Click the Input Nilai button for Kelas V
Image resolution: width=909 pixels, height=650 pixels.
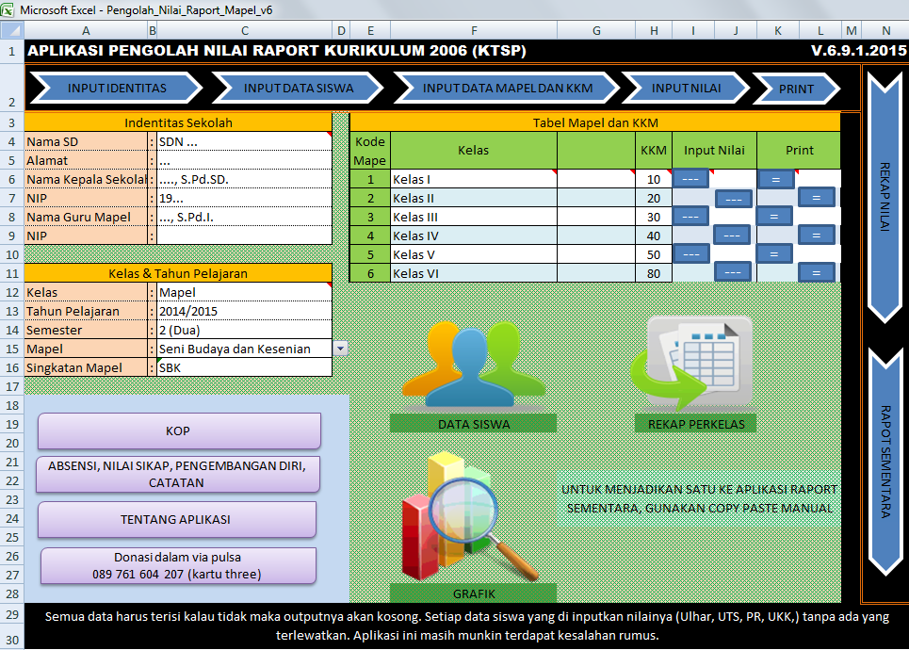pyautogui.click(x=691, y=253)
